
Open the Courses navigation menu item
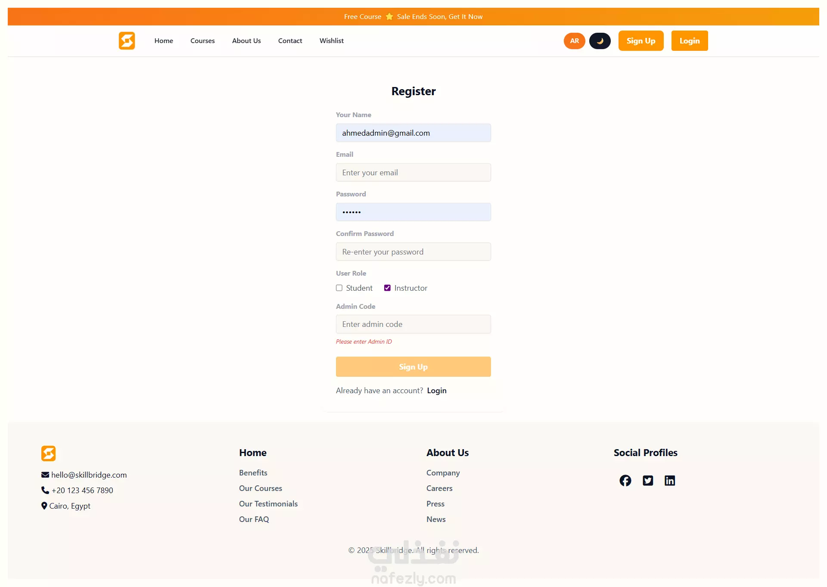202,41
